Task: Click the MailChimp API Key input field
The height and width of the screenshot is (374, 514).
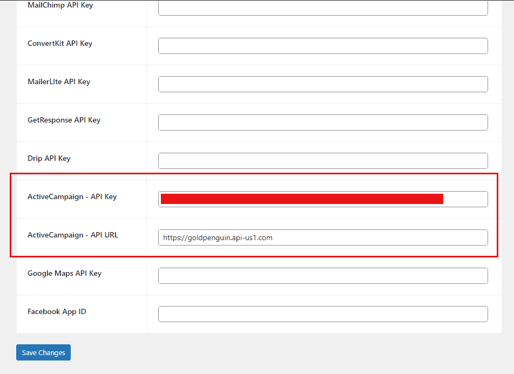Action: pos(323,8)
